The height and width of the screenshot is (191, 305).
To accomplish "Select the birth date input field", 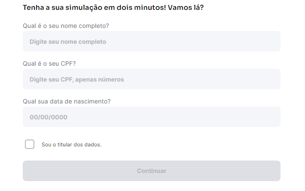I will (151, 117).
